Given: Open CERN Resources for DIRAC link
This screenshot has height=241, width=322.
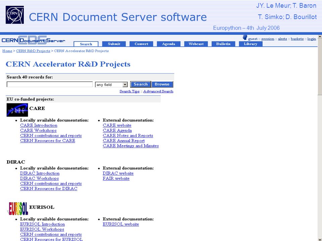Looking at the screenshot, I should pyautogui.click(x=49, y=189).
